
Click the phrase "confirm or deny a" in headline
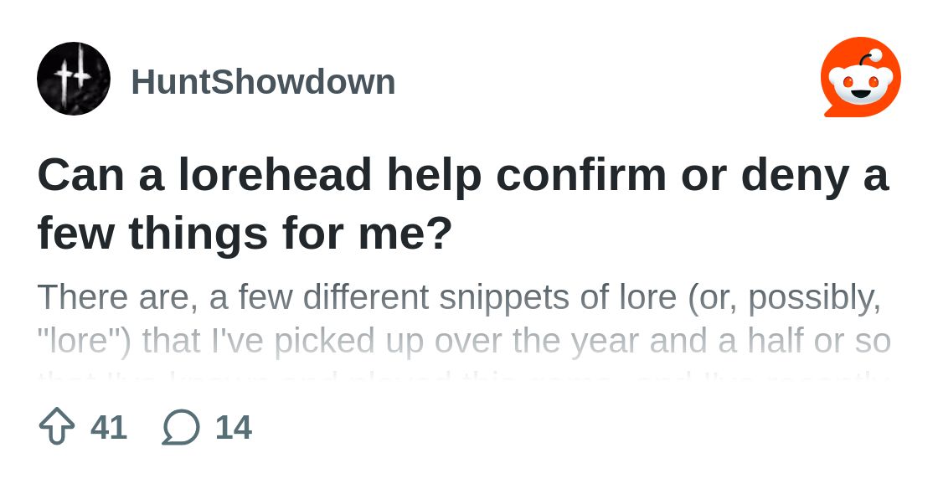[x=693, y=174]
